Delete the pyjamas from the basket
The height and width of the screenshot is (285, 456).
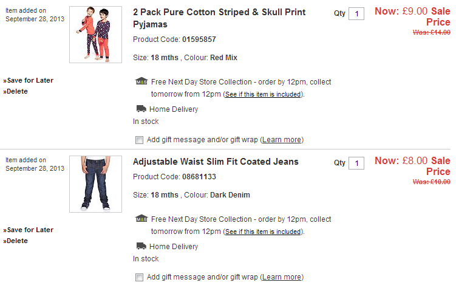click(17, 91)
